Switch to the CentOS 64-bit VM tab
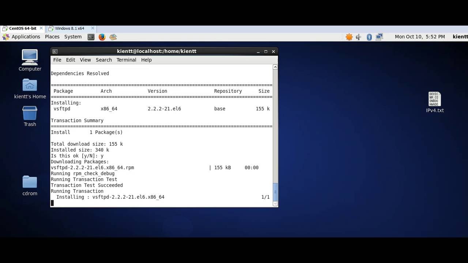Image resolution: width=468 pixels, height=263 pixels. coord(23,28)
